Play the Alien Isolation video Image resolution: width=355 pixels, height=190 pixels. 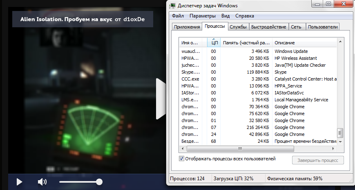point(20,182)
